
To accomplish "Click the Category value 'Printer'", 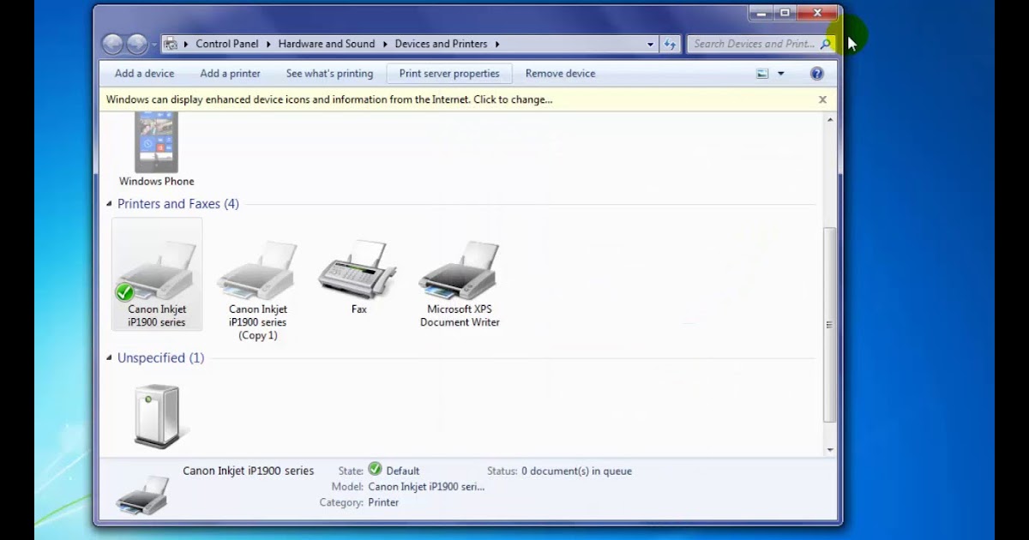I will pos(383,502).
